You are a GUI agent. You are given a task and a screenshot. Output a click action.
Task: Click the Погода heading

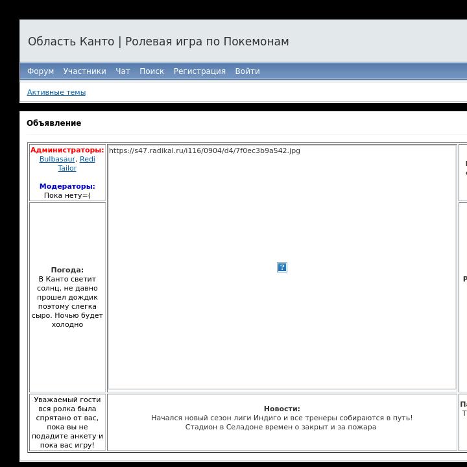(67, 270)
